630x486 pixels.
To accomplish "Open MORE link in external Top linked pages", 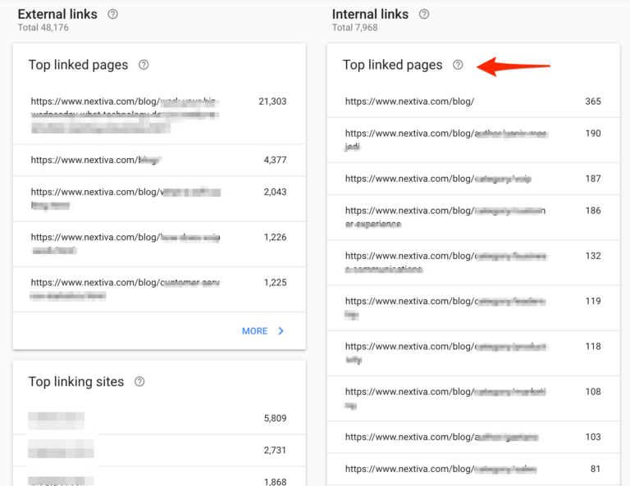I will pyautogui.click(x=255, y=331).
